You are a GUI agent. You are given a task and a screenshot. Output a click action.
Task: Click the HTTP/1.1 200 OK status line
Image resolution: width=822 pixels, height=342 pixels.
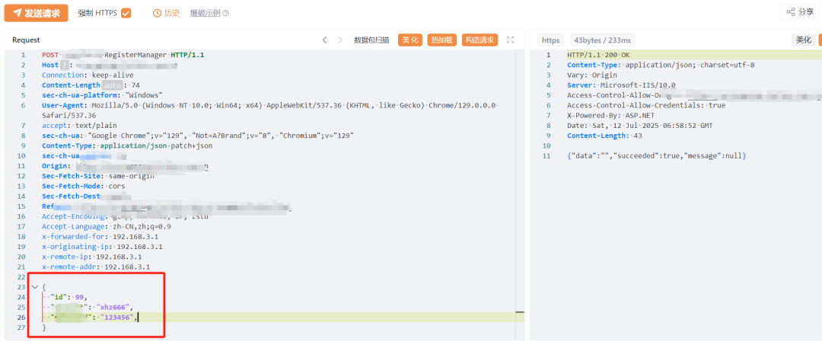(x=599, y=55)
